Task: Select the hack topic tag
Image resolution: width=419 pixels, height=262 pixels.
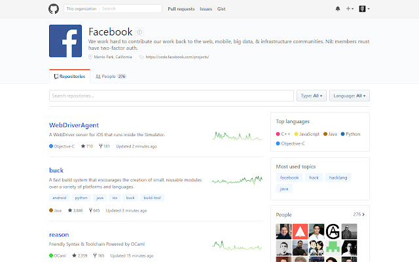Action: click(x=314, y=178)
